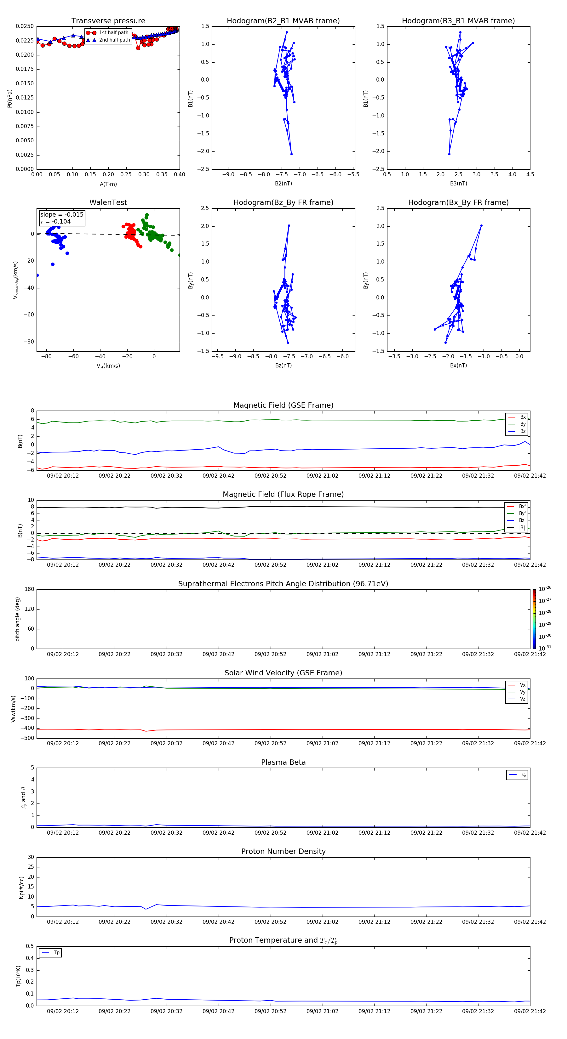Click the Vy legend entry in velocity panel
Screen dimensions: 567x1039
pyautogui.click(x=517, y=692)
